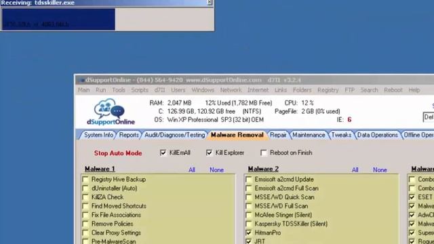
Task: Open the Registry menu
Action: point(328,90)
